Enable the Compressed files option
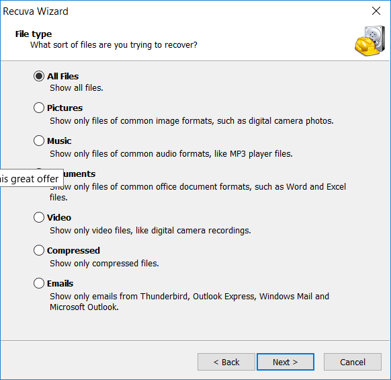Screen dimensions: 391x380 click(x=39, y=250)
